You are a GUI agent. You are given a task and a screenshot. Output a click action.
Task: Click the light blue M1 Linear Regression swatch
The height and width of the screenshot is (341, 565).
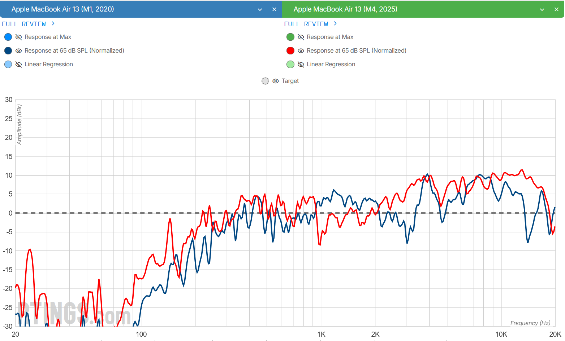(x=8, y=65)
